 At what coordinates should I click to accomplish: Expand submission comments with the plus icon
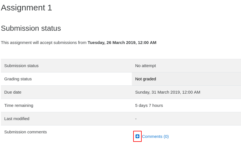(137, 136)
